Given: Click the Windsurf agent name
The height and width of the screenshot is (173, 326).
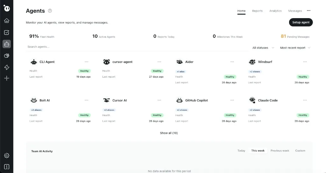Looking at the screenshot, I should point(265,62).
